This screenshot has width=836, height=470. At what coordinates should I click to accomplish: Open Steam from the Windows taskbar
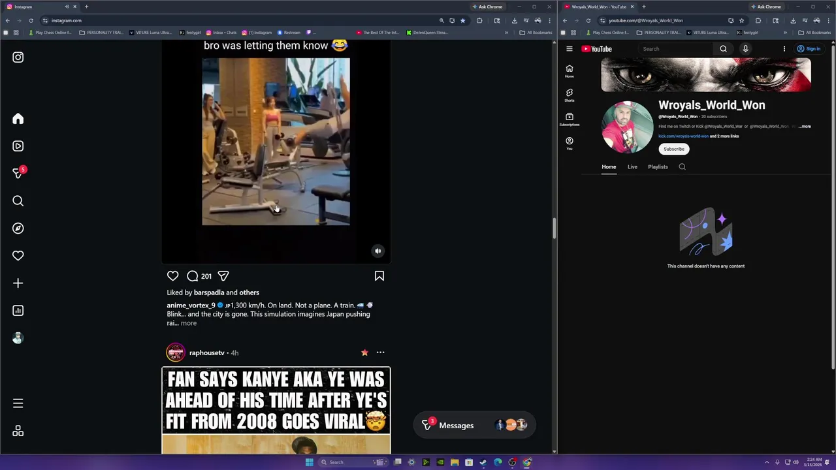tap(483, 462)
